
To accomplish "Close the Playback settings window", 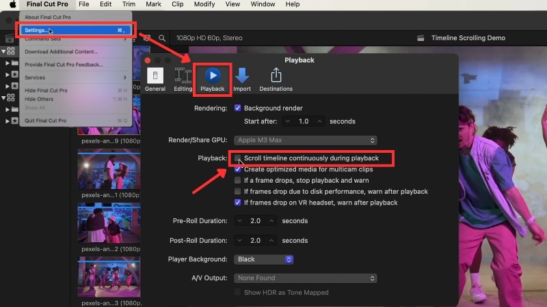I will coord(148,61).
